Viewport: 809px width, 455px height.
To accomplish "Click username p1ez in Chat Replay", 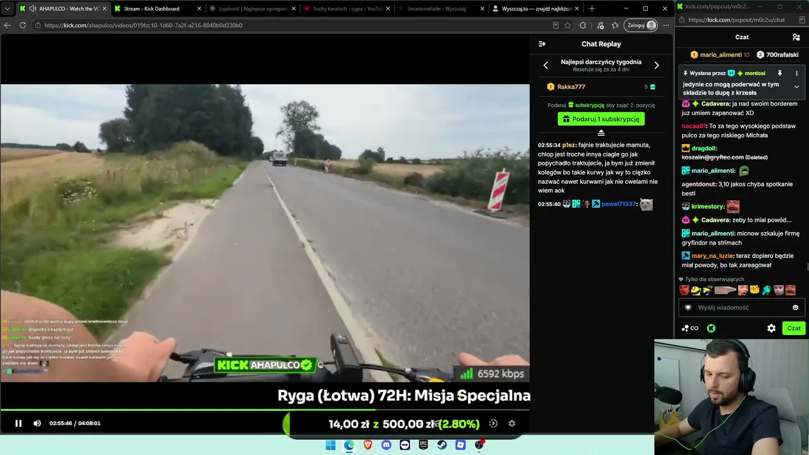I will 569,145.
